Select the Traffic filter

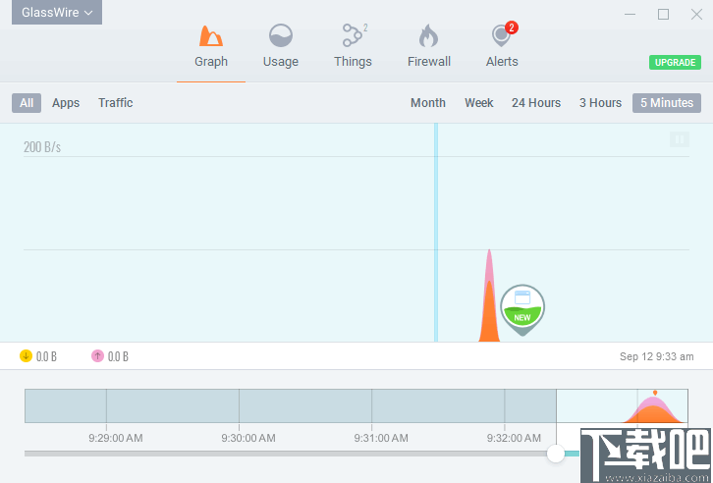pyautogui.click(x=116, y=103)
